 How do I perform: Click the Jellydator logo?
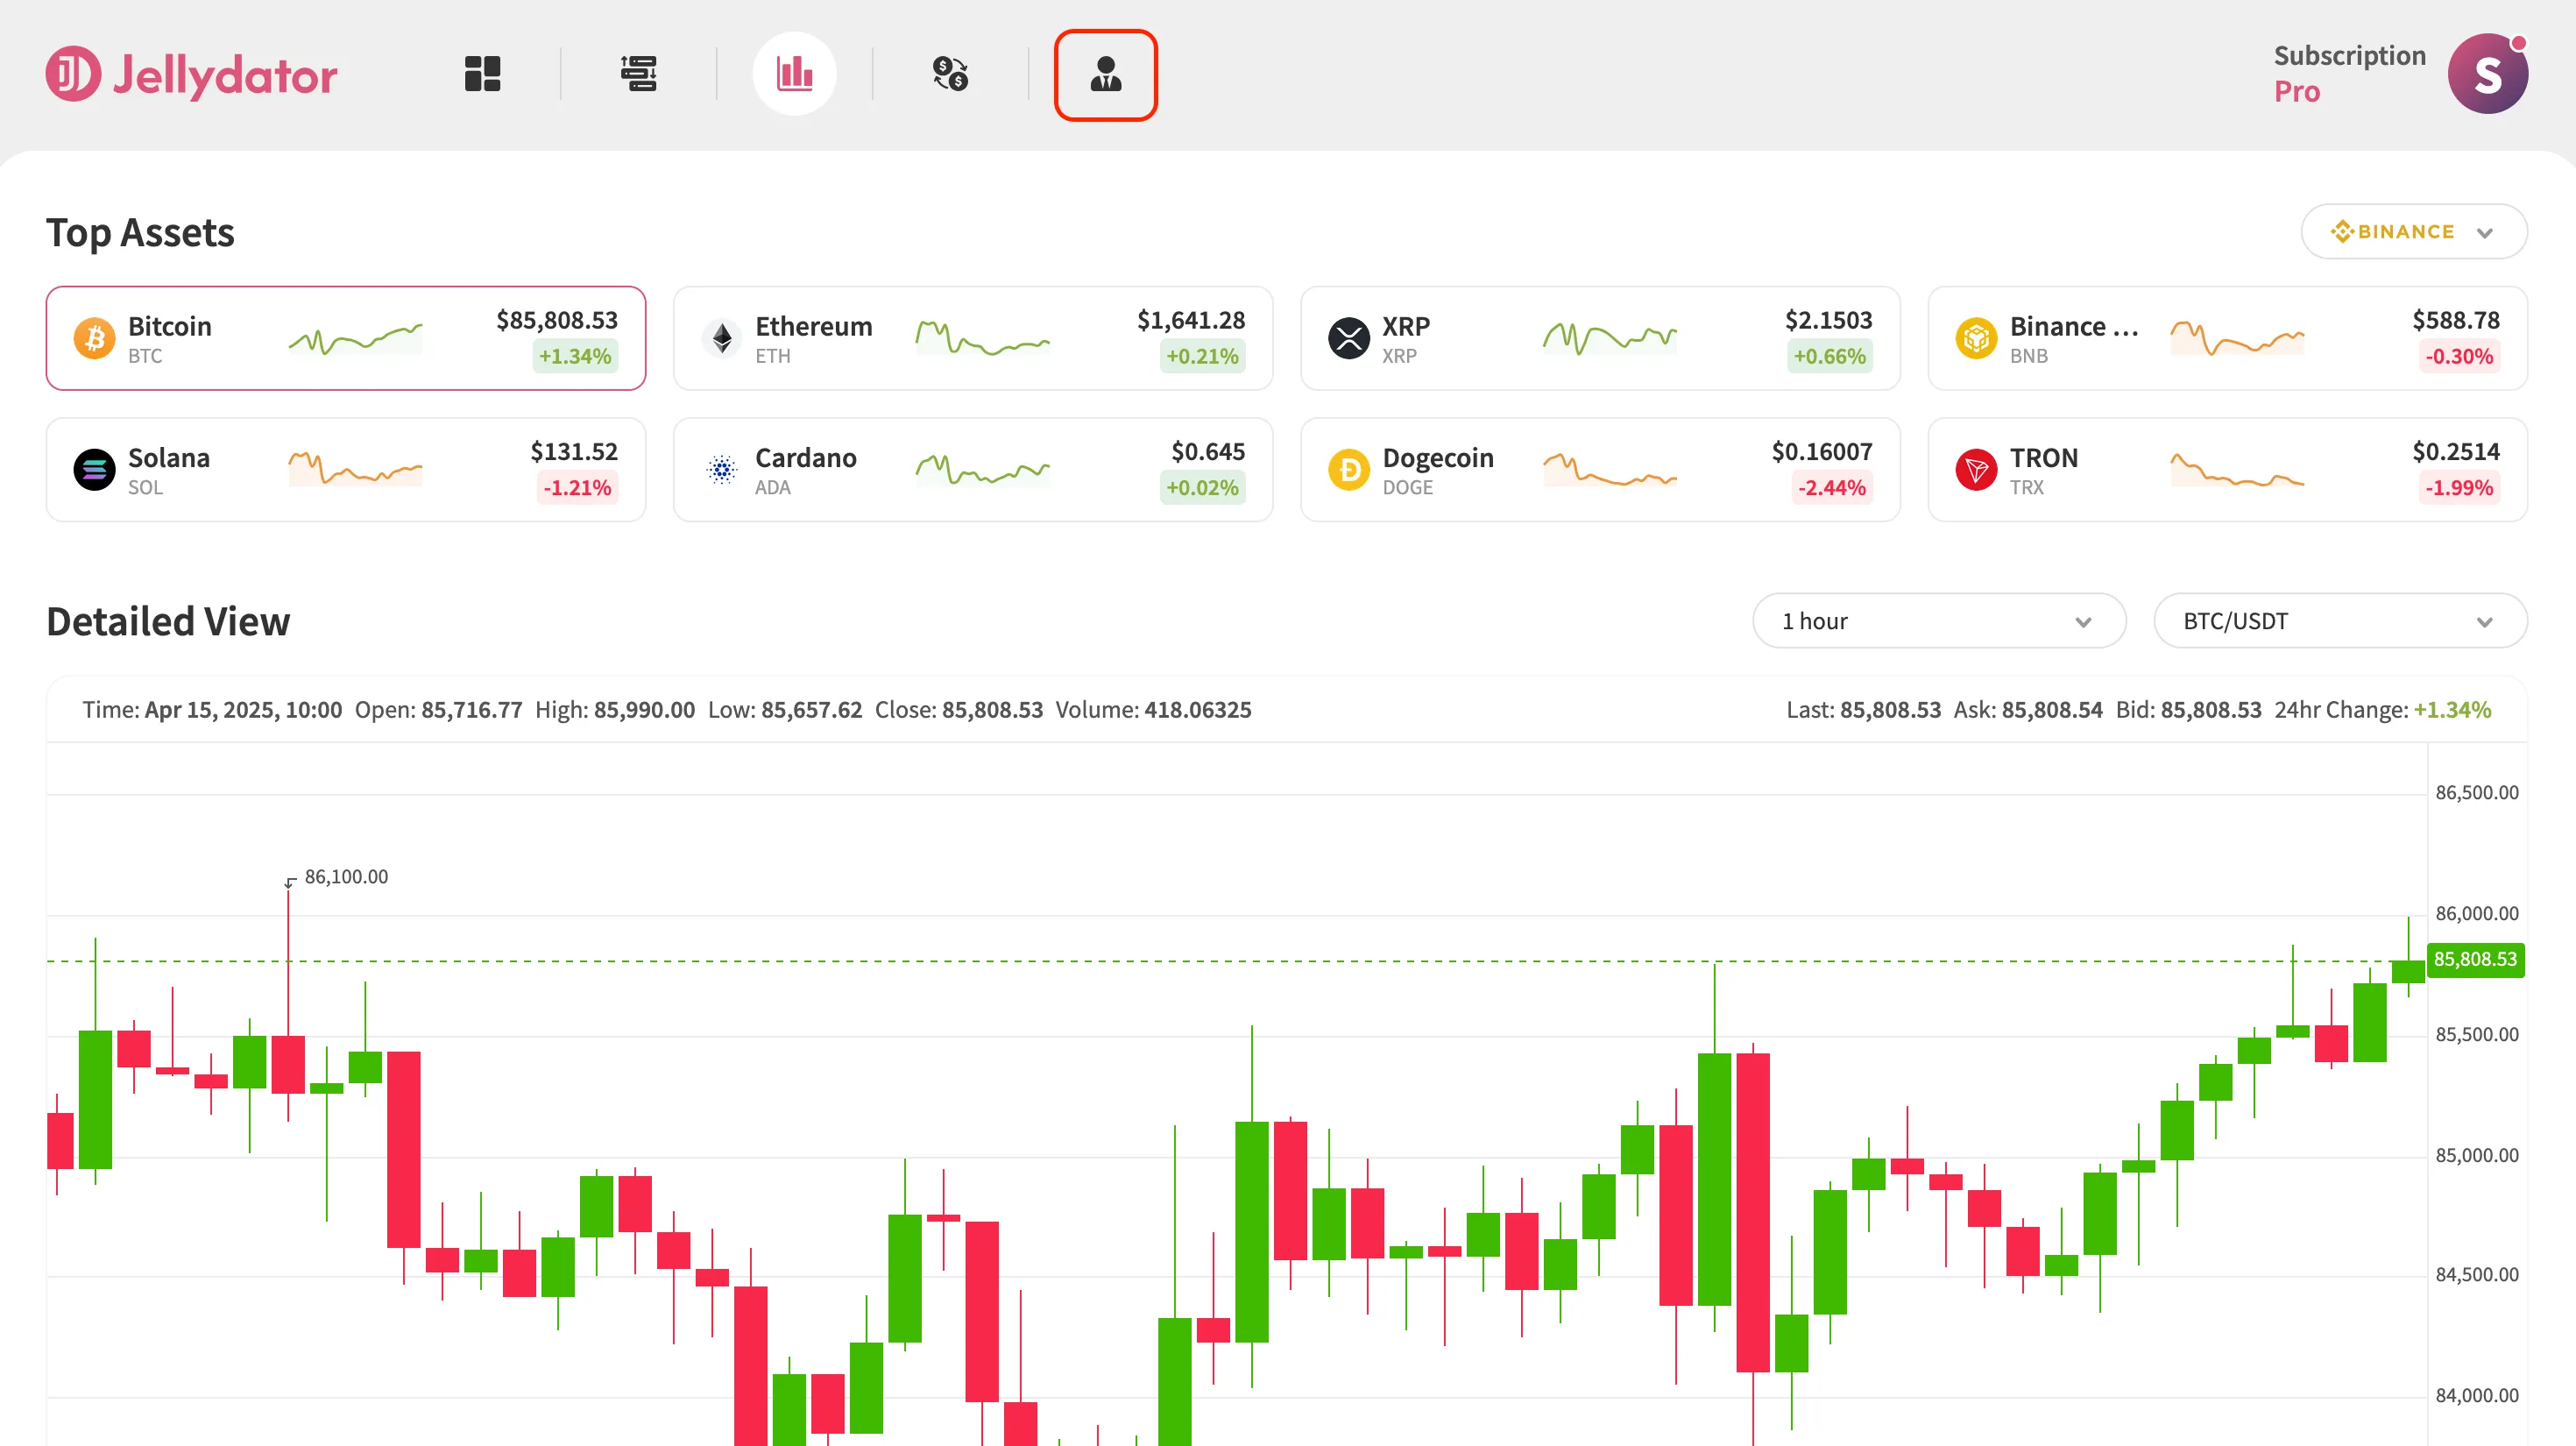[191, 74]
